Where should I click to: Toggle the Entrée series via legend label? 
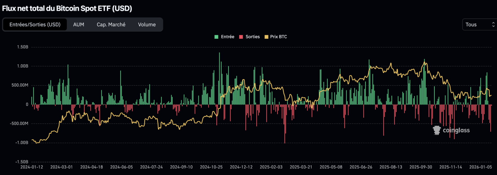[x=228, y=37]
